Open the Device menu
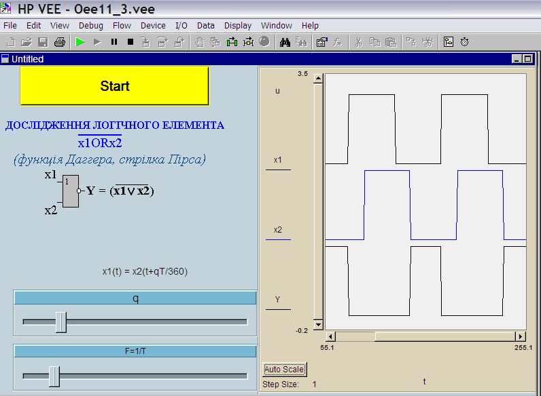The height and width of the screenshot is (396, 541). point(153,26)
